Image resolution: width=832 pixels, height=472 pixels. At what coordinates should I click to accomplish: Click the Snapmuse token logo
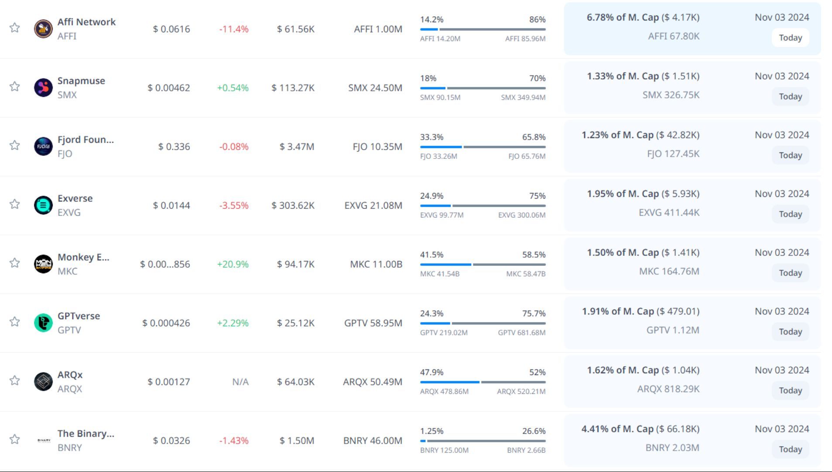pyautogui.click(x=43, y=88)
